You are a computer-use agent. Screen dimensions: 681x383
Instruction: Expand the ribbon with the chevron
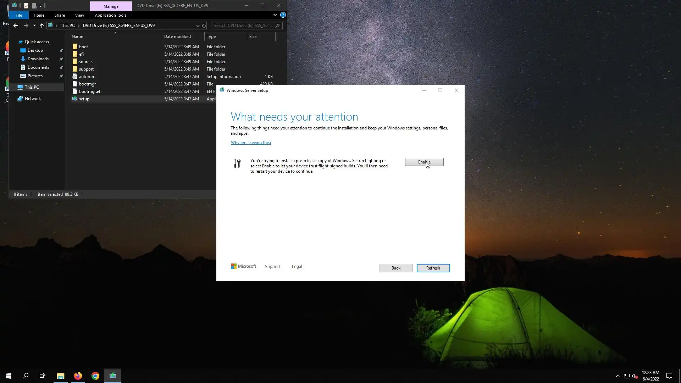pos(275,15)
